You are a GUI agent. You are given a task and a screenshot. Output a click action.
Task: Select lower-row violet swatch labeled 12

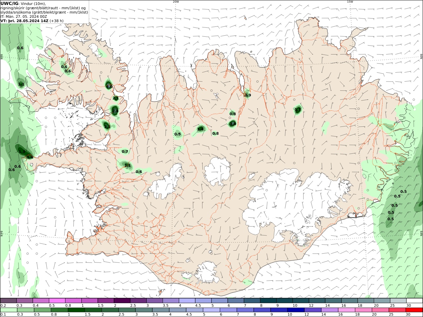tap(313, 310)
